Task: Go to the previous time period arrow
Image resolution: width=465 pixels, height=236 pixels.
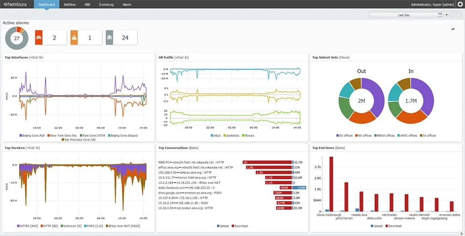Action: 452,15
